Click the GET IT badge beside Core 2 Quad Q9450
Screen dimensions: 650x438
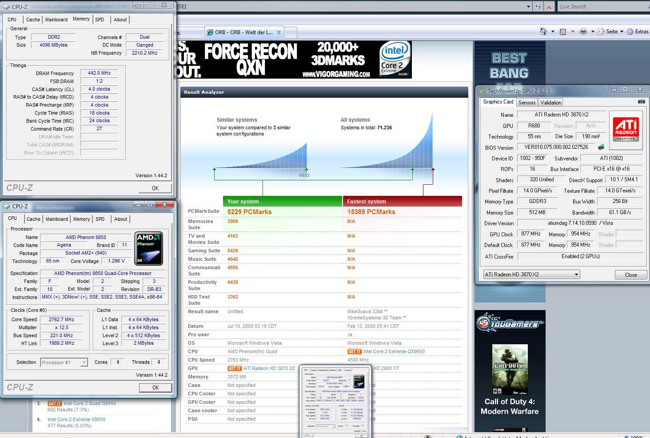pos(55,403)
